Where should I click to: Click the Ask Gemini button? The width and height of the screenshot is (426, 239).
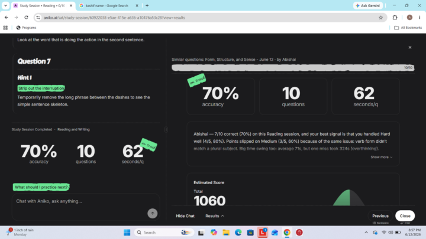tap(368, 5)
